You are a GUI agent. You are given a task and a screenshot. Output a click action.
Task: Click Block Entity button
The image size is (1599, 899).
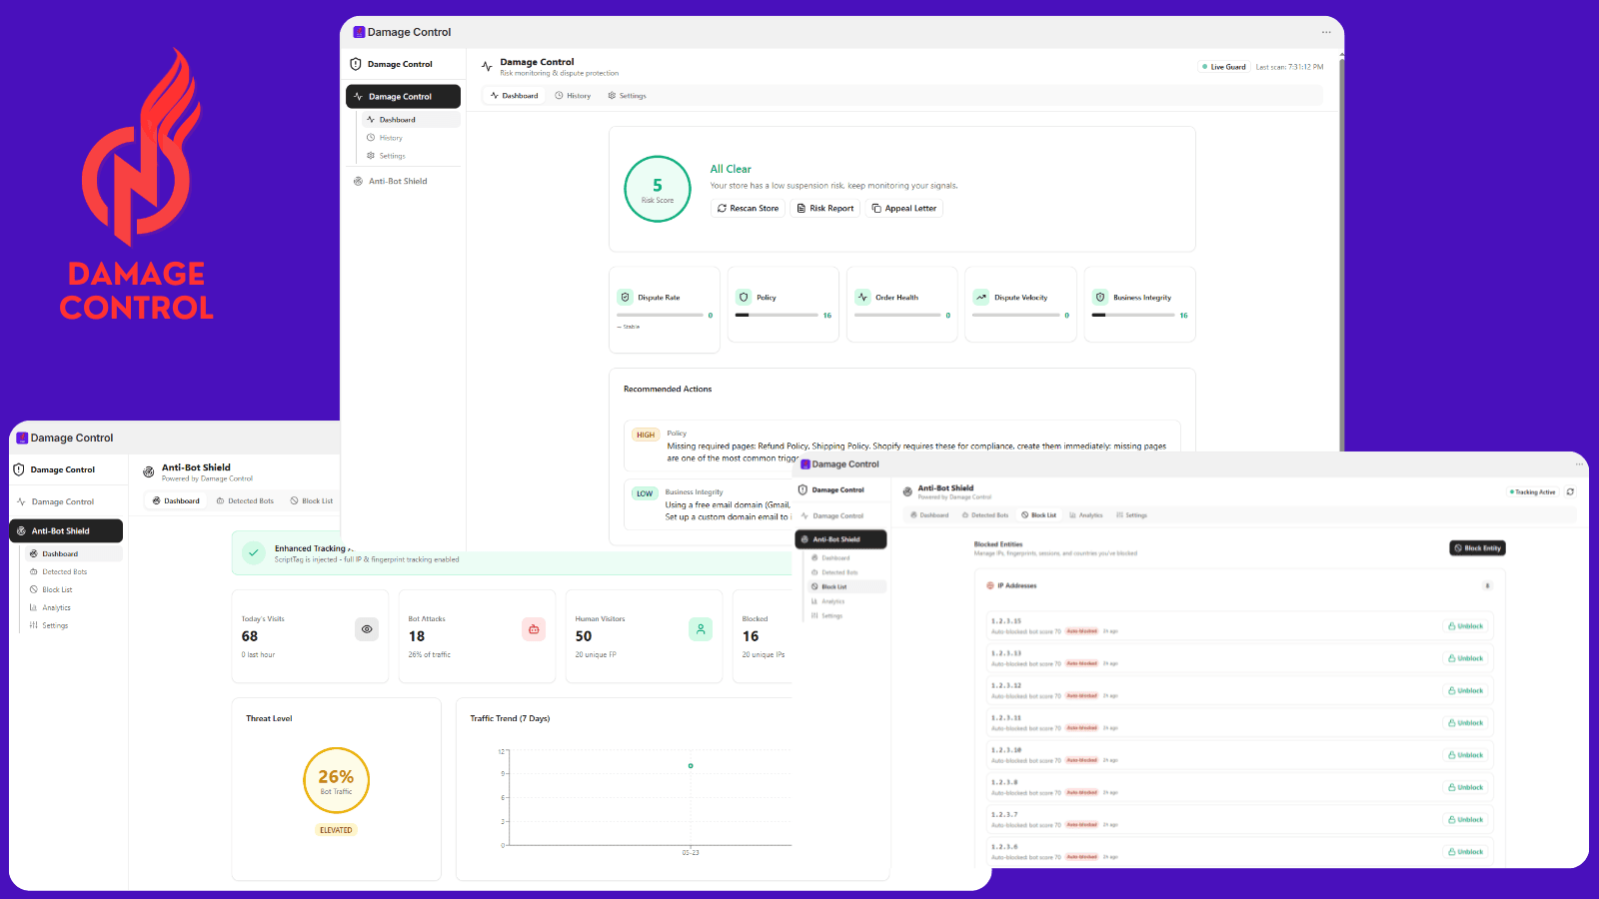(1477, 548)
